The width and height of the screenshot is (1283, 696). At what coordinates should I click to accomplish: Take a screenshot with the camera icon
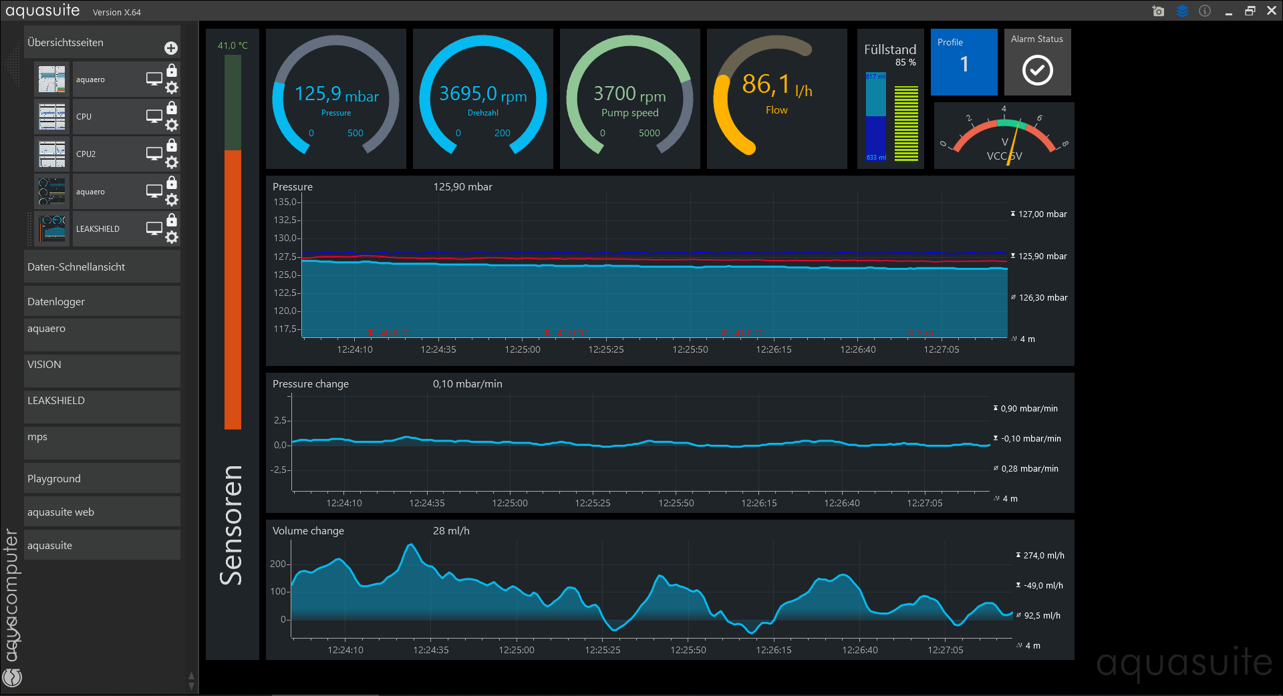pyautogui.click(x=1158, y=11)
